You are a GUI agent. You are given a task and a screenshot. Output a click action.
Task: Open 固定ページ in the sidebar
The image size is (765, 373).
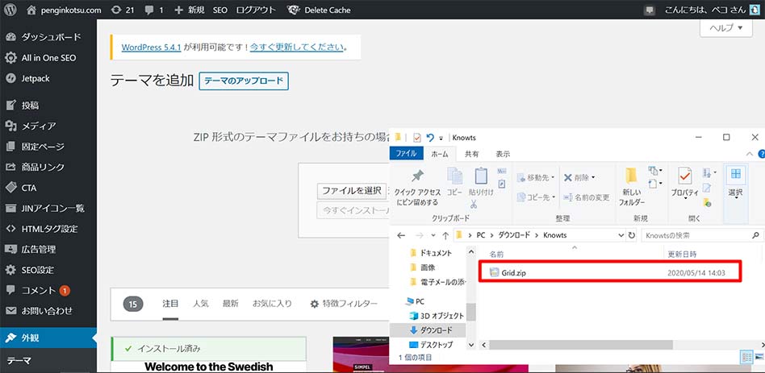48,146
